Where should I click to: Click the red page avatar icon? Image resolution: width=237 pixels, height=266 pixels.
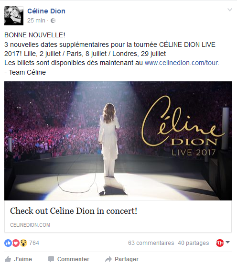point(220,243)
